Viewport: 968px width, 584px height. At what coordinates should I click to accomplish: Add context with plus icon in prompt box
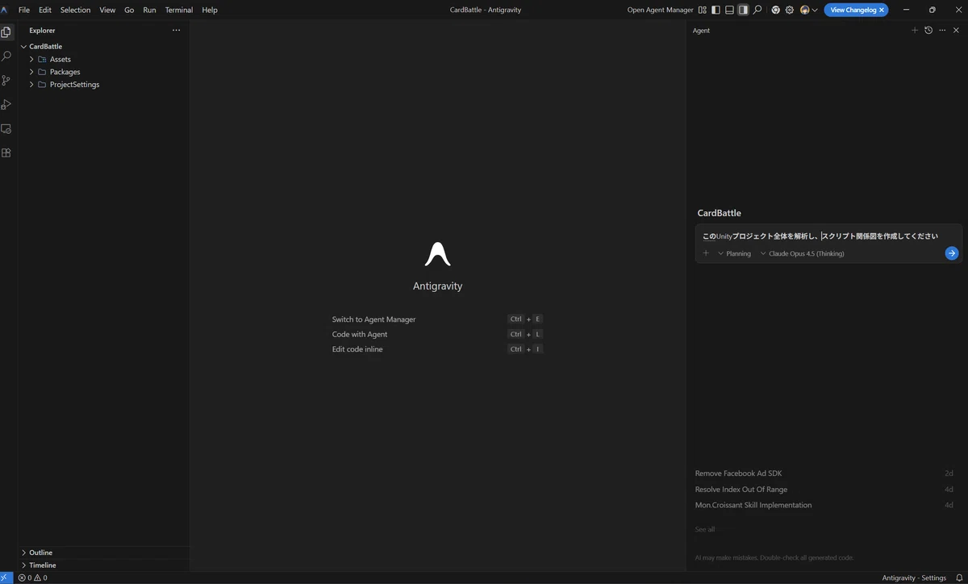click(x=706, y=253)
